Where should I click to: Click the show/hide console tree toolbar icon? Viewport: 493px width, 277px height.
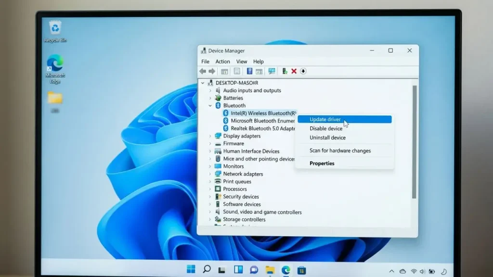pos(224,71)
